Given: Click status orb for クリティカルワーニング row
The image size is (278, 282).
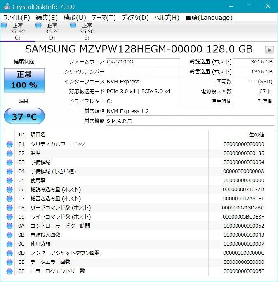Looking at the screenshot, I should (9, 144).
